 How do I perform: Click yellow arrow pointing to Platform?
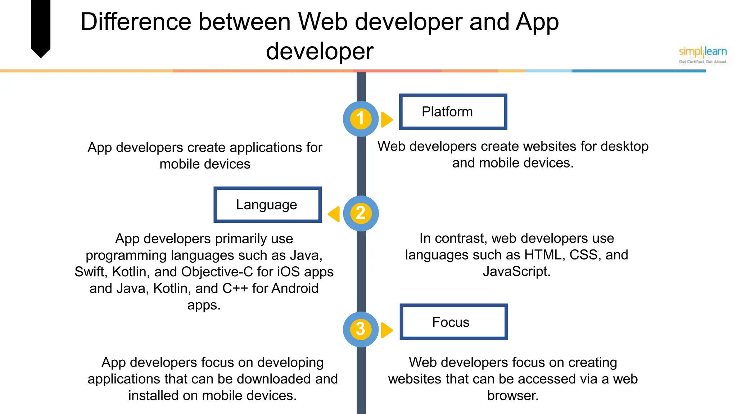pos(386,119)
